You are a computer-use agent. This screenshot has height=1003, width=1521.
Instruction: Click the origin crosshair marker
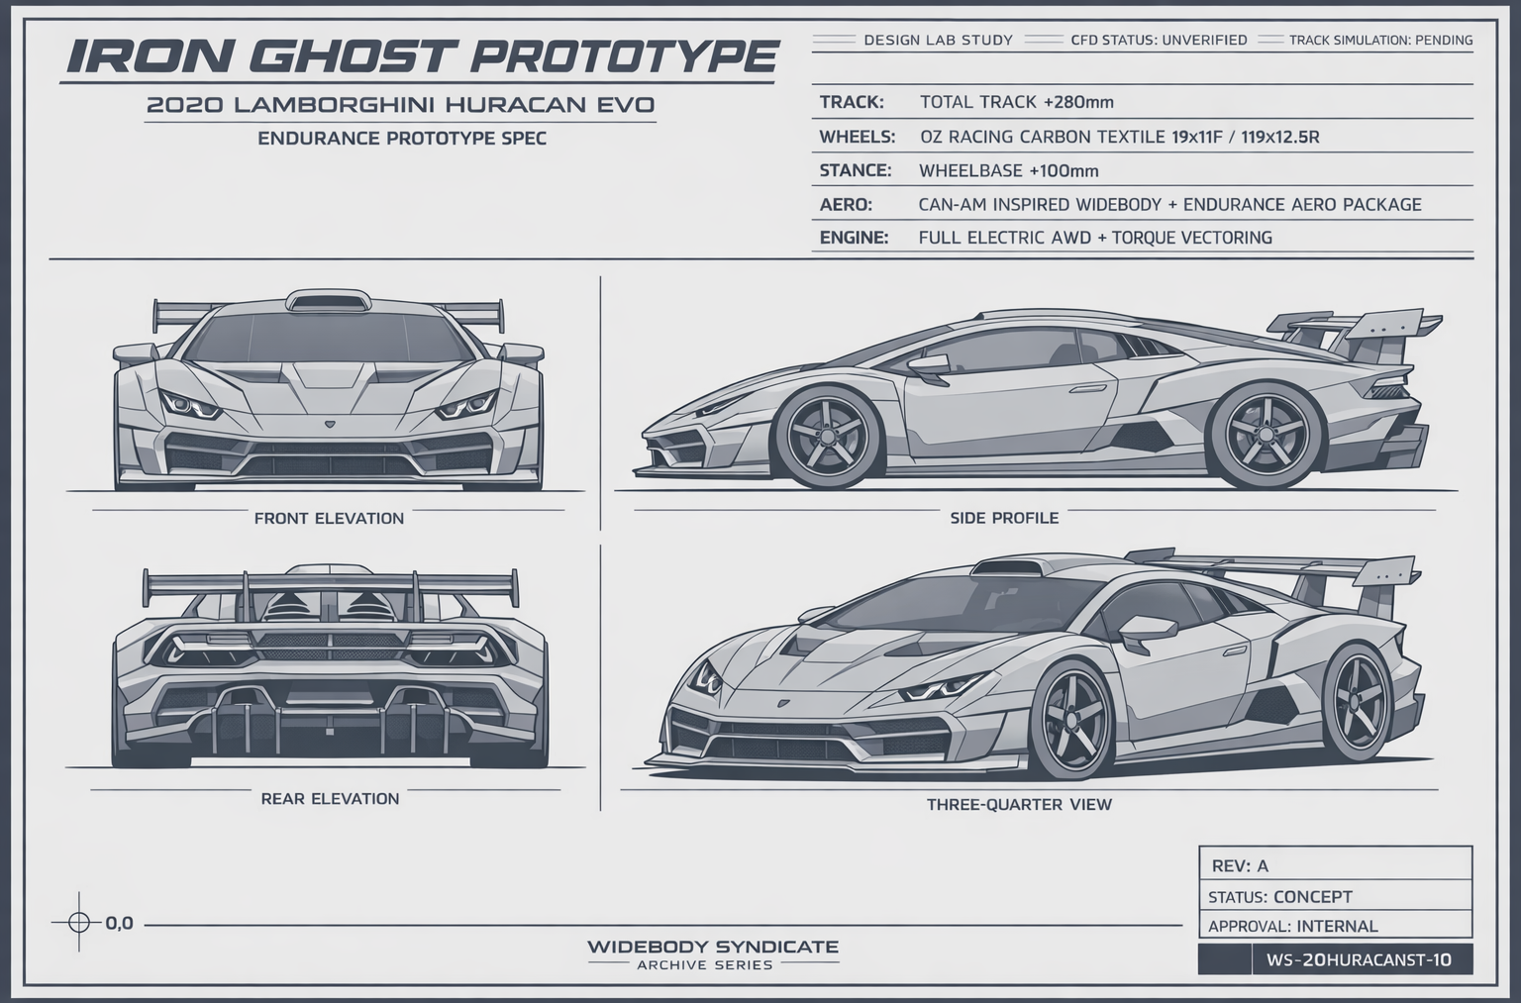[79, 923]
